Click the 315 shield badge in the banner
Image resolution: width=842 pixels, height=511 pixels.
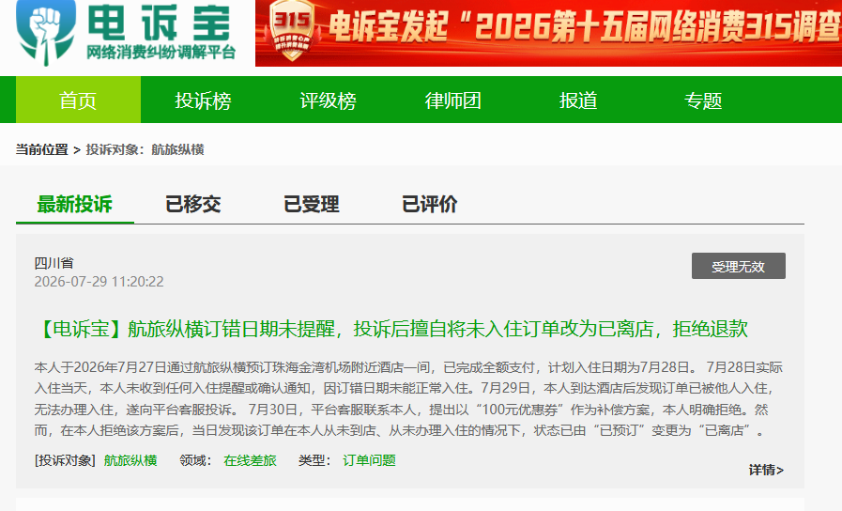click(292, 31)
